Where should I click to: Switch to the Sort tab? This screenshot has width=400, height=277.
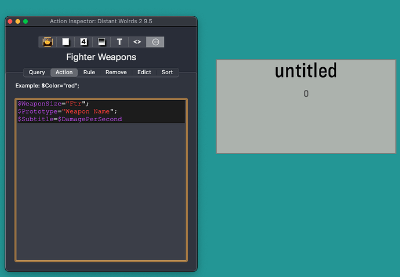tap(167, 72)
